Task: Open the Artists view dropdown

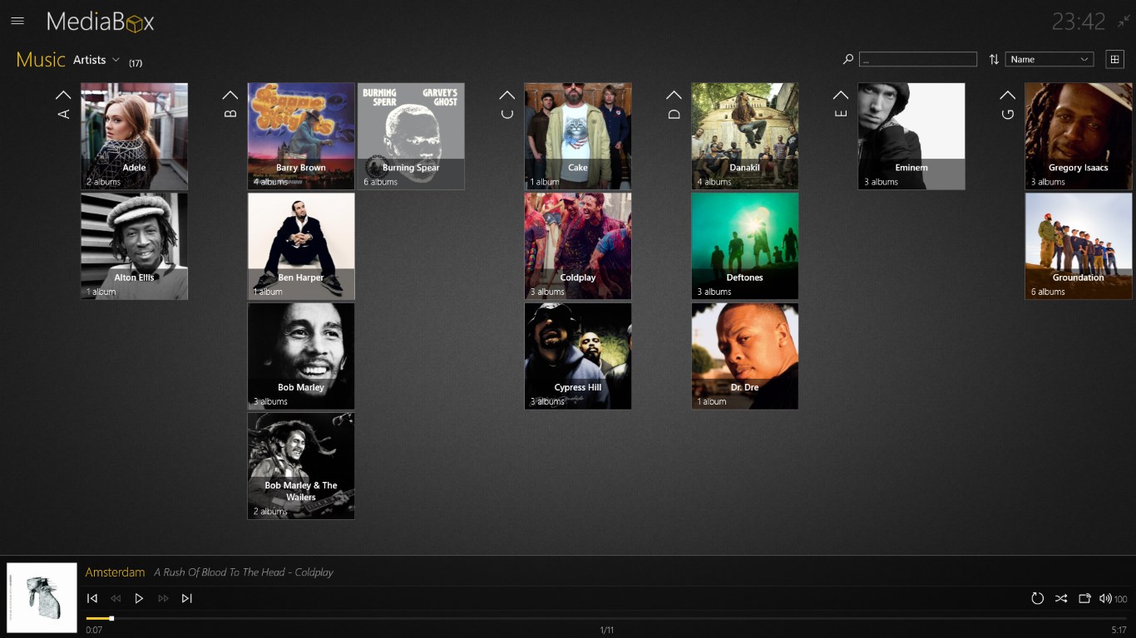Action: click(96, 60)
